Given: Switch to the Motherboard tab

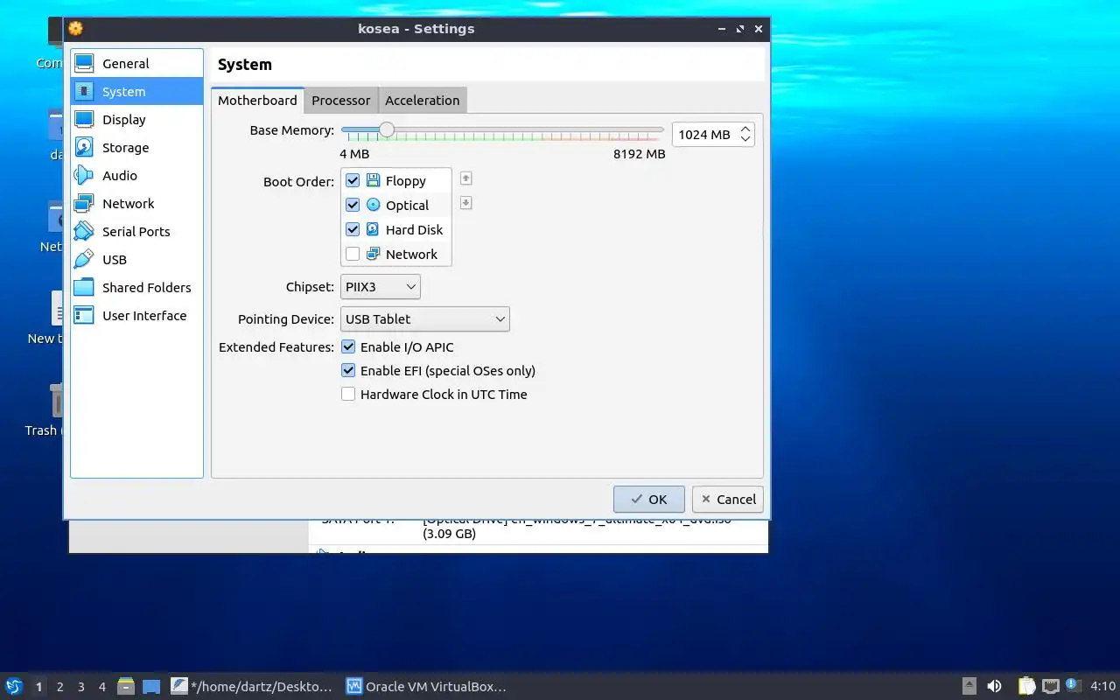Looking at the screenshot, I should pyautogui.click(x=257, y=101).
